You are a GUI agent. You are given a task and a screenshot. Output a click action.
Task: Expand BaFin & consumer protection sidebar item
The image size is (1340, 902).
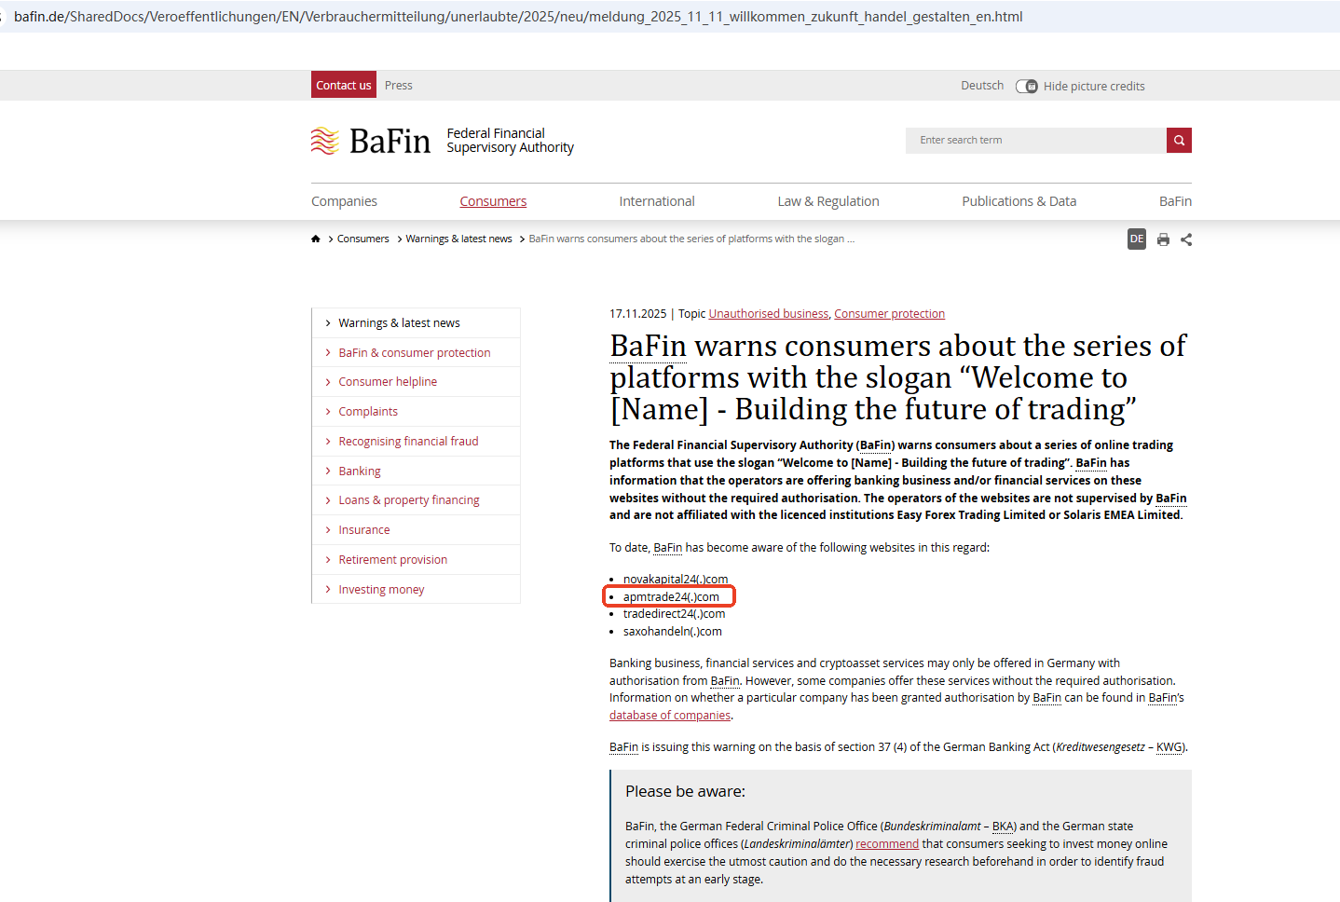point(416,353)
